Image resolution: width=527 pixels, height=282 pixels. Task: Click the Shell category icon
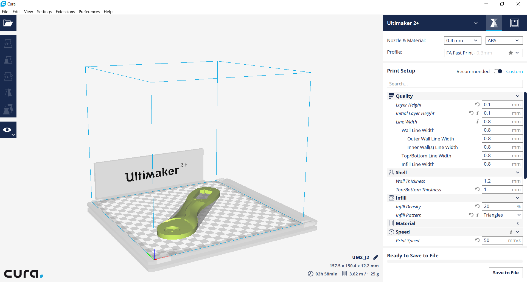[x=391, y=172]
